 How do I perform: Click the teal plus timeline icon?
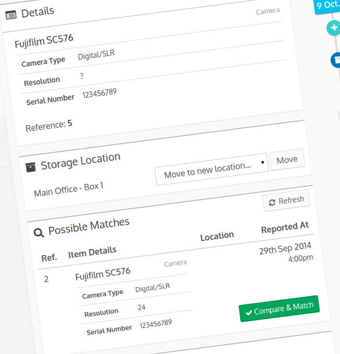coord(334,28)
